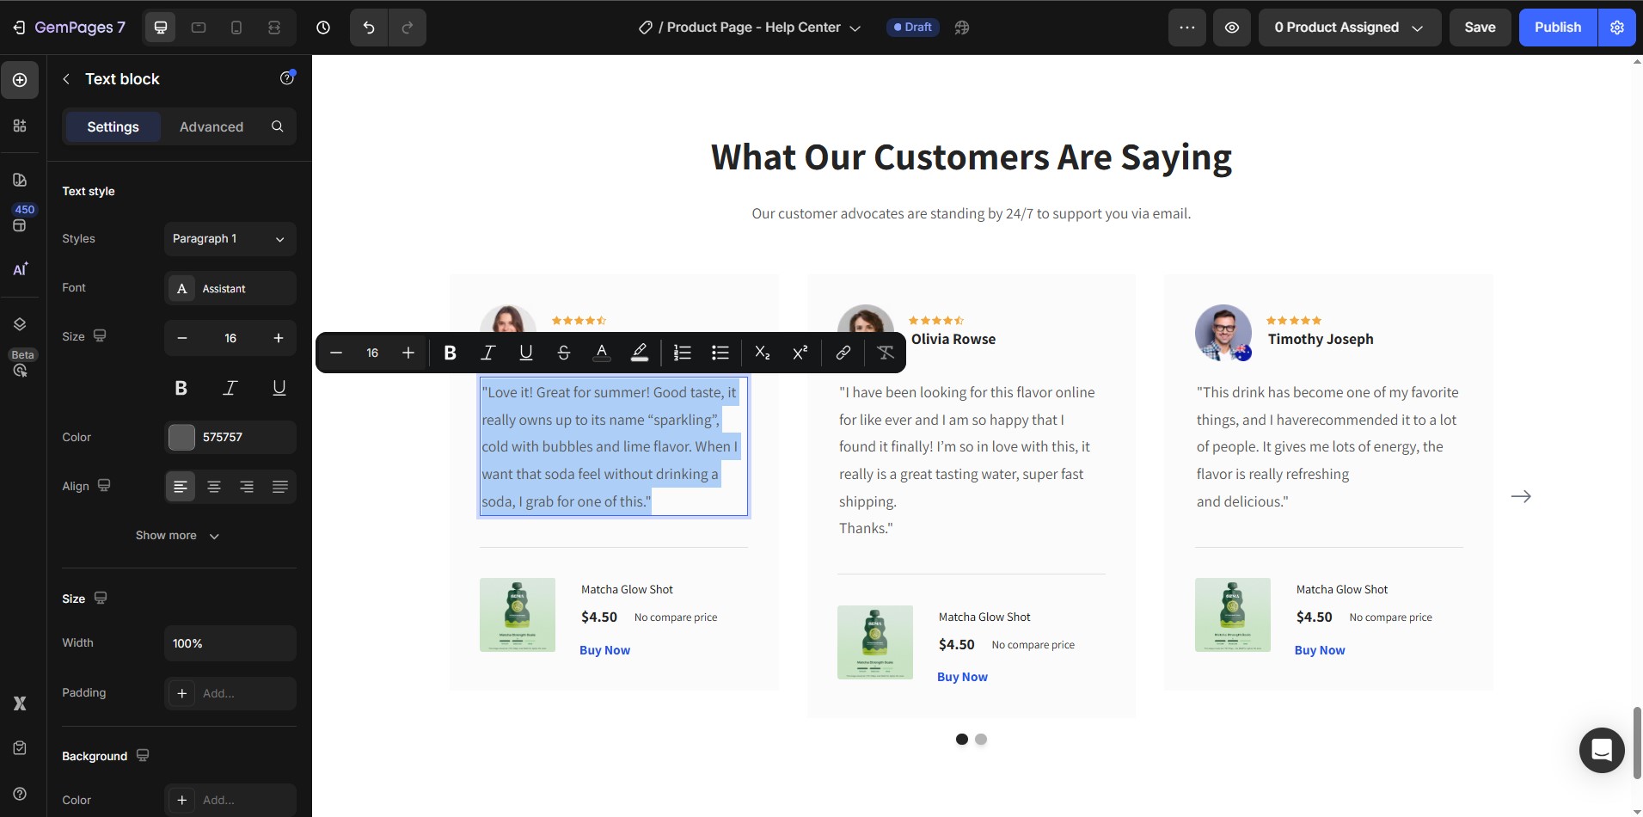Expand the Show more options
The image size is (1643, 817).
178,536
